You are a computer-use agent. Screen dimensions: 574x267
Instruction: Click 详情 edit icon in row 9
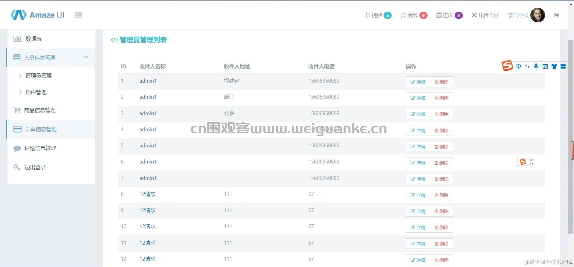(413, 211)
